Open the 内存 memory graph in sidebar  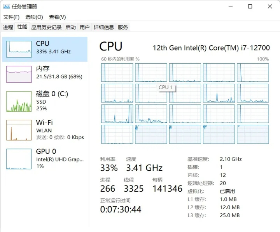click(x=19, y=74)
